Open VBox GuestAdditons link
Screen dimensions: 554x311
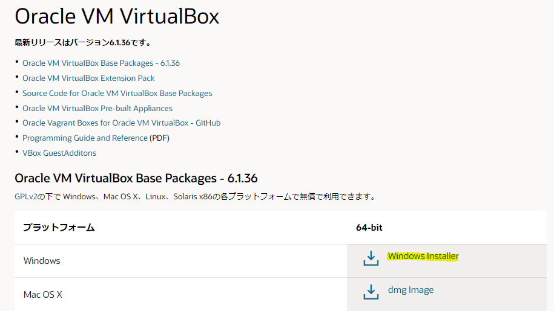(59, 153)
